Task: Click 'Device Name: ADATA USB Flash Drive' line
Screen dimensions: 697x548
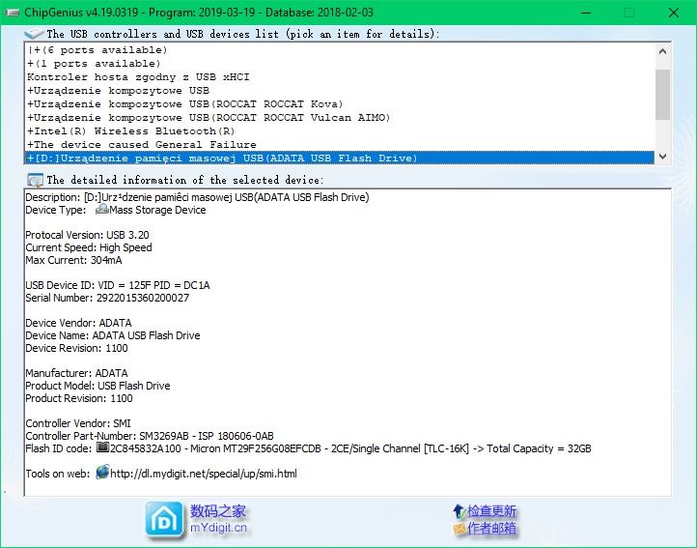Action: point(112,335)
